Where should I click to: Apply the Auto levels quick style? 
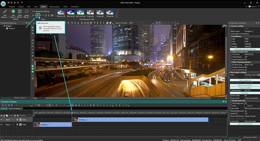pos(71,14)
